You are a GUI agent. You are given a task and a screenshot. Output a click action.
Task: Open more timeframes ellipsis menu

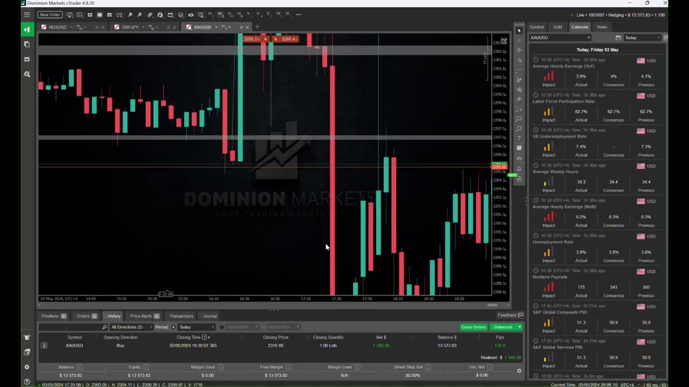[298, 15]
